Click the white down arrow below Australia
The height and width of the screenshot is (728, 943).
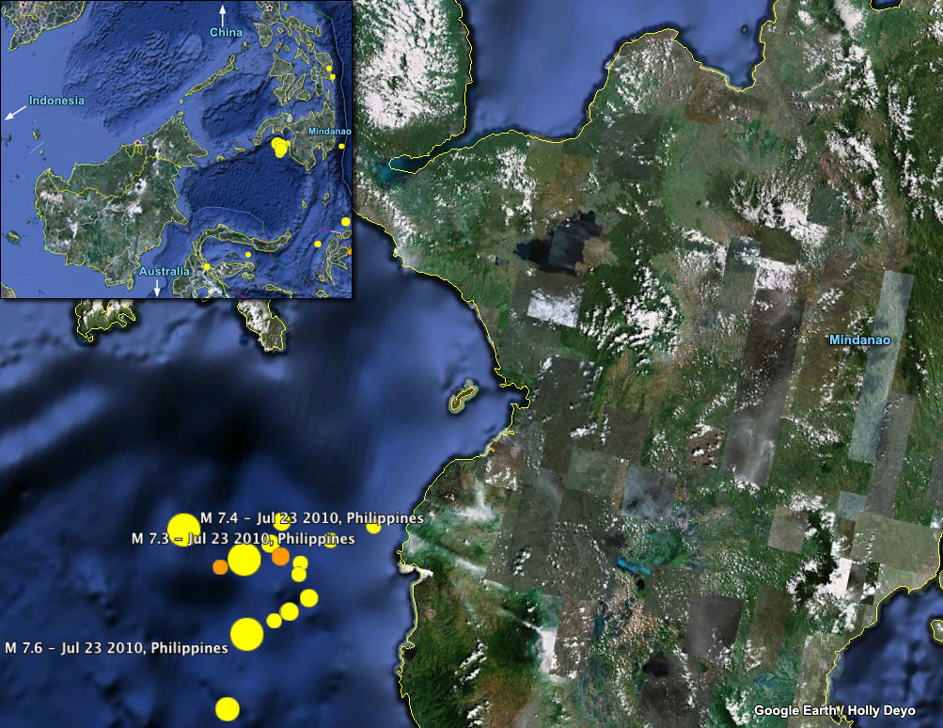point(157,287)
